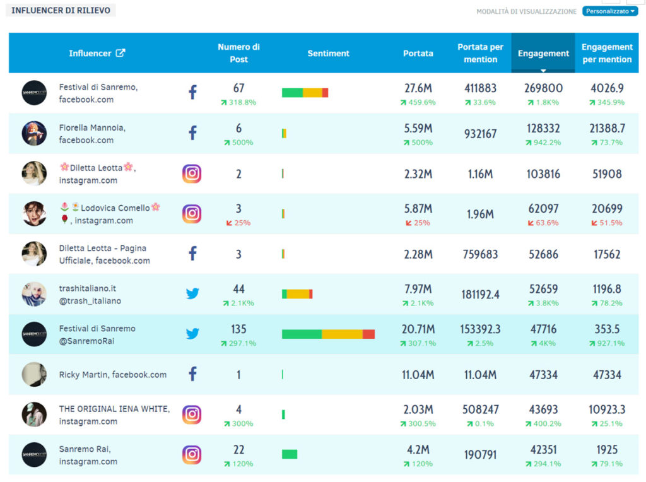The height and width of the screenshot is (482, 646).
Task: Open Festival di Sanremo @SanremoRai name link
Action: (x=97, y=334)
